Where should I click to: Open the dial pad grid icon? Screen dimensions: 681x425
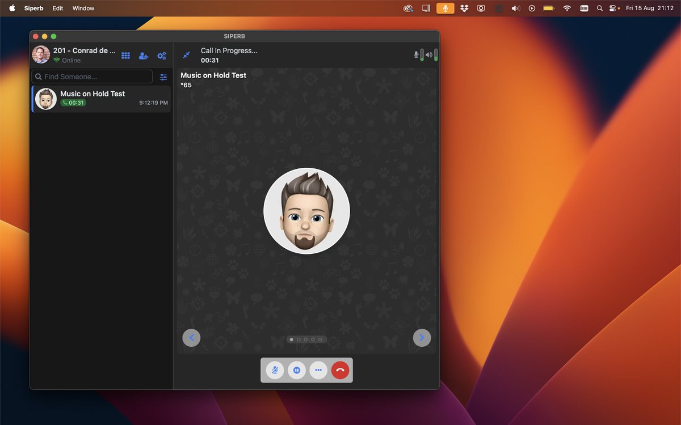pos(126,56)
